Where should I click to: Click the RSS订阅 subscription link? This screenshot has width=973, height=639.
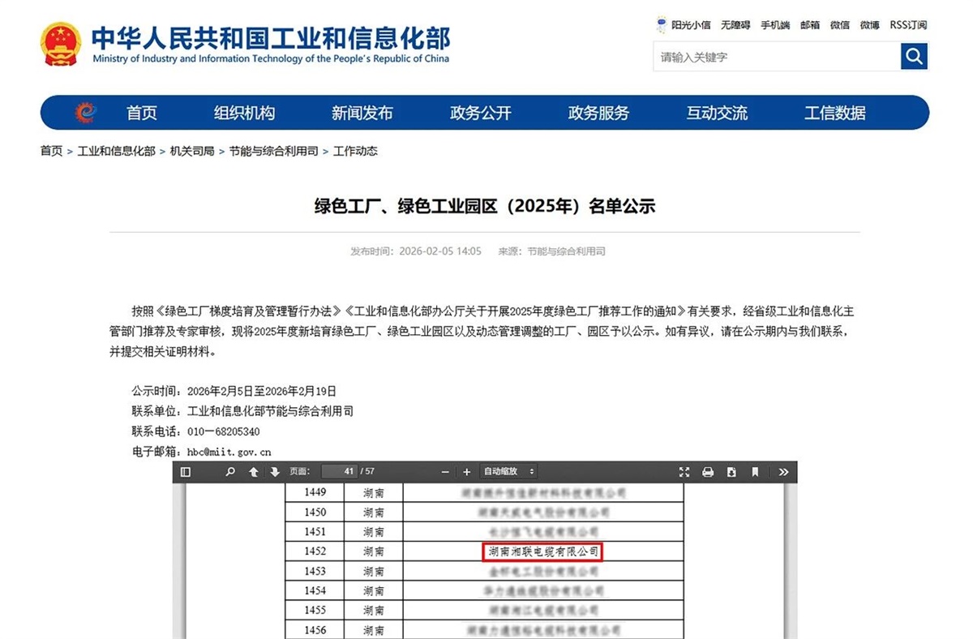point(907,24)
